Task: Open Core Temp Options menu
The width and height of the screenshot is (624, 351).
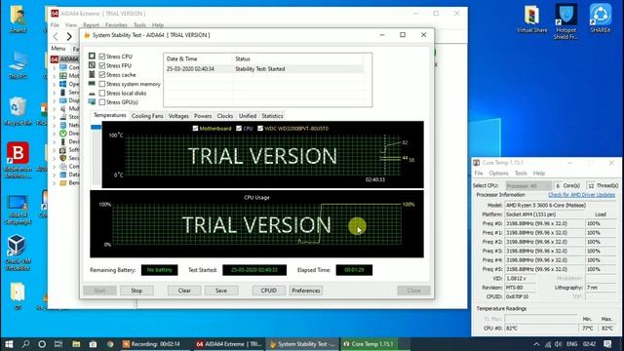Action: 498,174
